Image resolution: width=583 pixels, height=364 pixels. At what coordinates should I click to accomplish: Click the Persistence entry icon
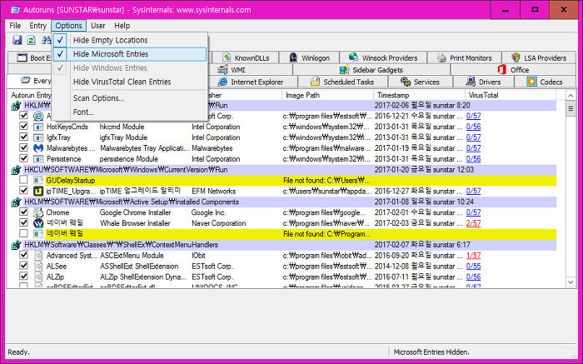[x=38, y=159]
